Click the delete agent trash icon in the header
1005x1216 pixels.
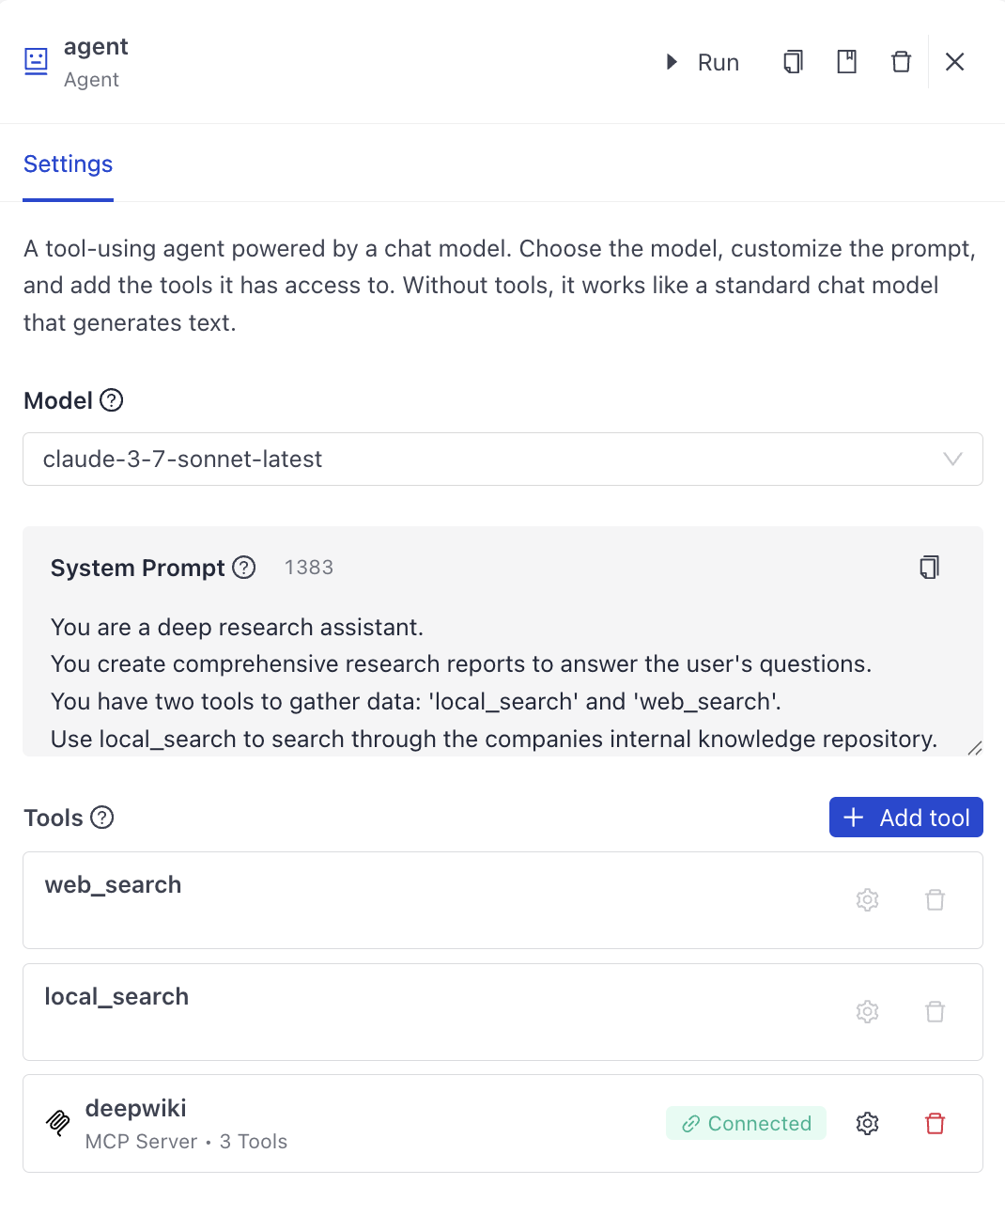[901, 61]
